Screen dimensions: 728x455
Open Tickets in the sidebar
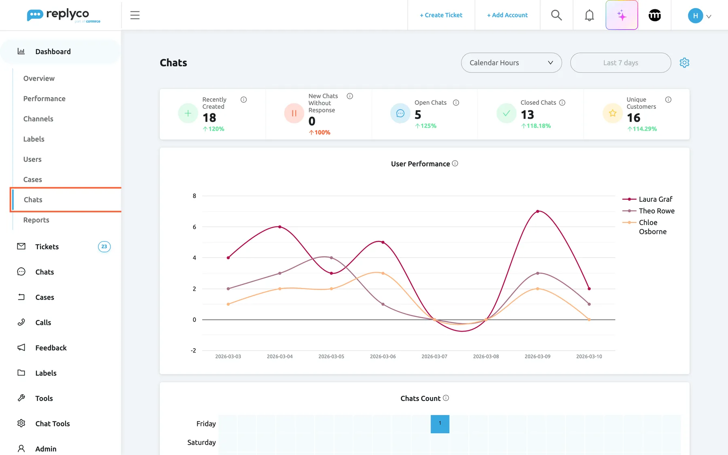coord(47,247)
